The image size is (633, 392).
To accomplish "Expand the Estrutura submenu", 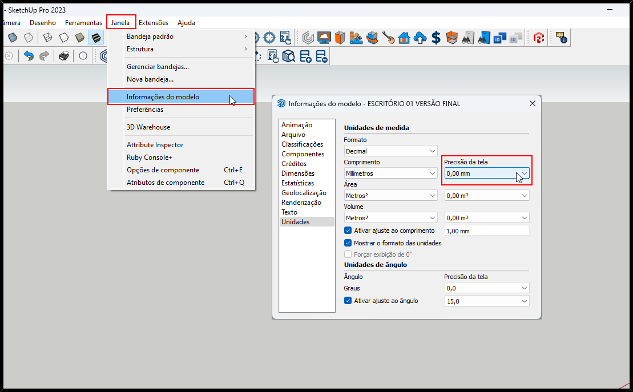I will coord(181,49).
